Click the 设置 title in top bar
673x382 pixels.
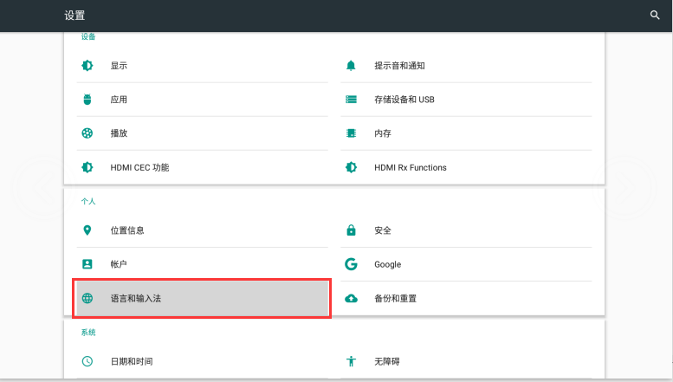tap(74, 16)
